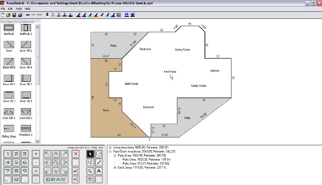Image resolution: width=322 pixels, height=185 pixels.
Task: Click the keypad plus key
Action: click(x=36, y=154)
